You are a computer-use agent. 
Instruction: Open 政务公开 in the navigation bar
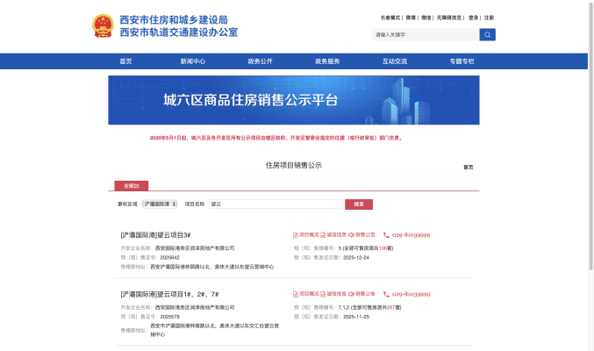tap(261, 61)
